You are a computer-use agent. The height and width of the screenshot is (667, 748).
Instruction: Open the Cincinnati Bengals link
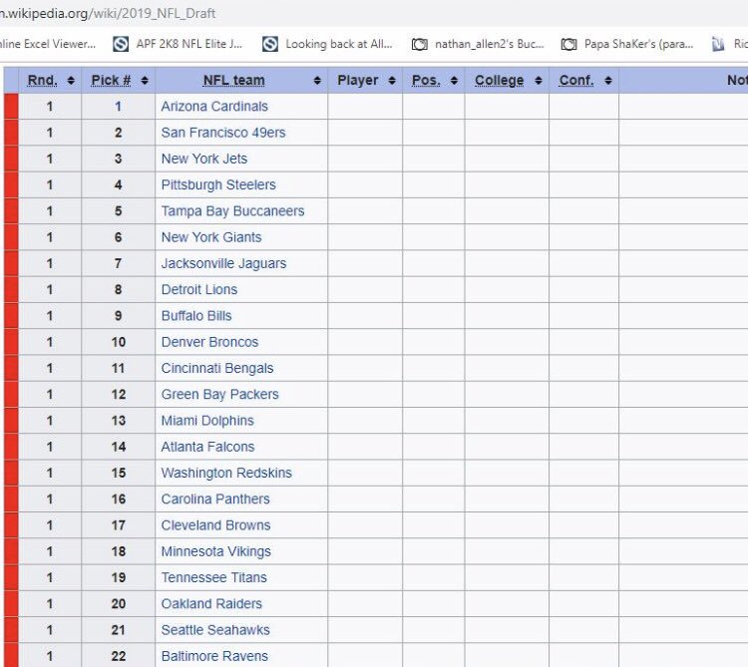(x=217, y=368)
